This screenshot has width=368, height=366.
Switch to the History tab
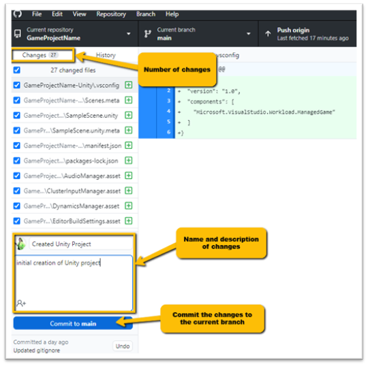[x=106, y=55]
